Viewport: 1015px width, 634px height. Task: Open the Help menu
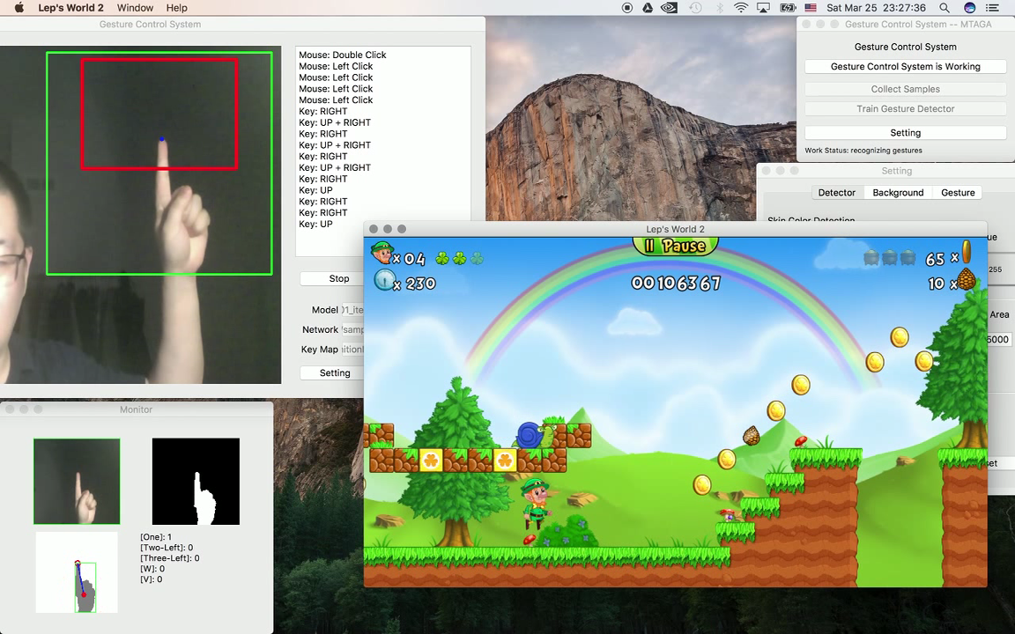(177, 8)
